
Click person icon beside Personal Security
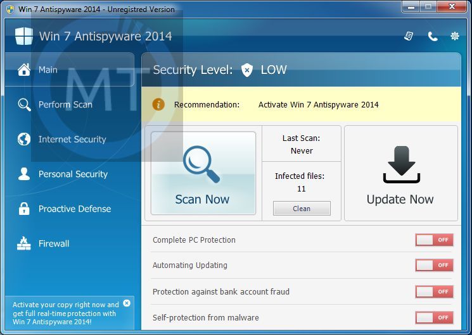24,174
